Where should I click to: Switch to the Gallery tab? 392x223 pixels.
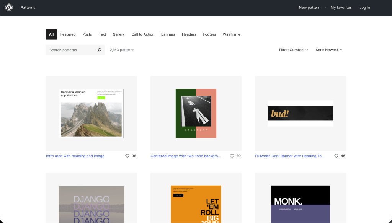coord(119,34)
